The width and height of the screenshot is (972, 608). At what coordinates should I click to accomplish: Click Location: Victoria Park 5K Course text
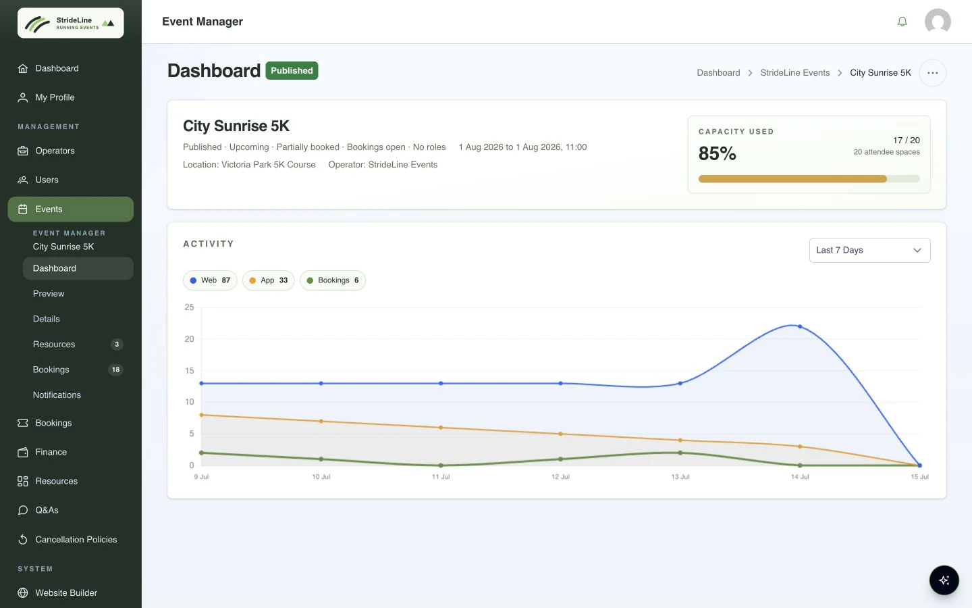[x=249, y=165]
